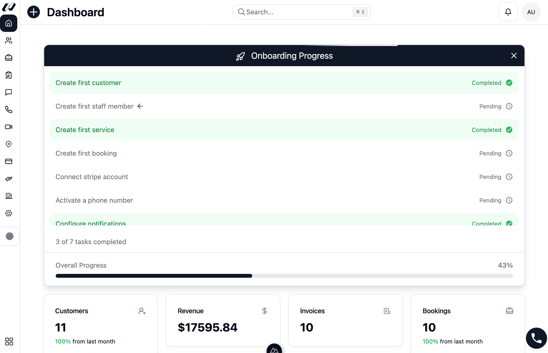Click the notification bell icon
The image size is (548, 353).
point(508,12)
